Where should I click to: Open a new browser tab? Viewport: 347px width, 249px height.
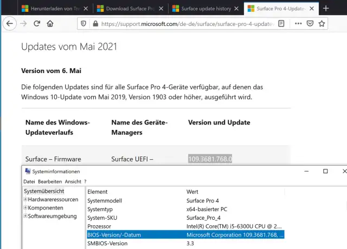[x=325, y=9]
